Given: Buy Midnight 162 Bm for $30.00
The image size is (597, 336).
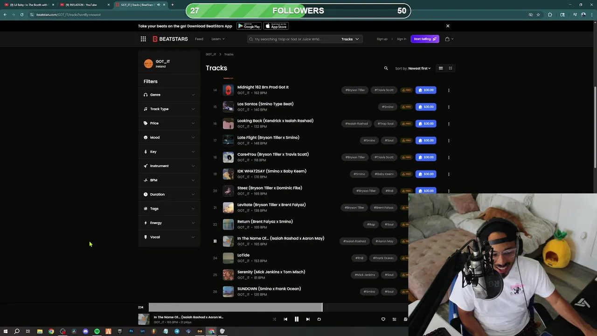Looking at the screenshot, I should 426,90.
